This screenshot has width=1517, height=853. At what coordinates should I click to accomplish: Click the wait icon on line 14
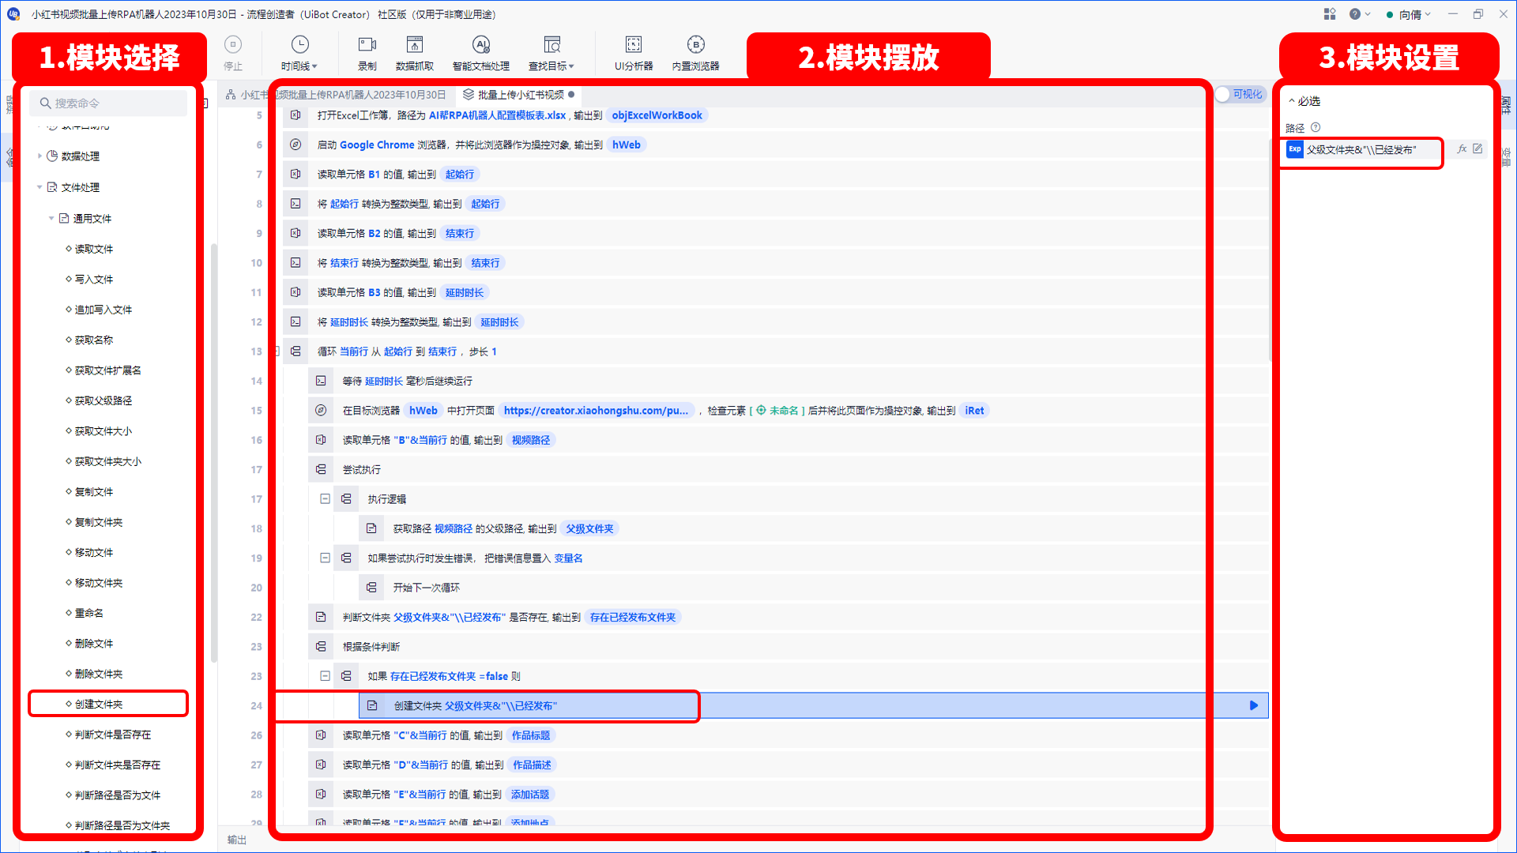[x=321, y=381]
